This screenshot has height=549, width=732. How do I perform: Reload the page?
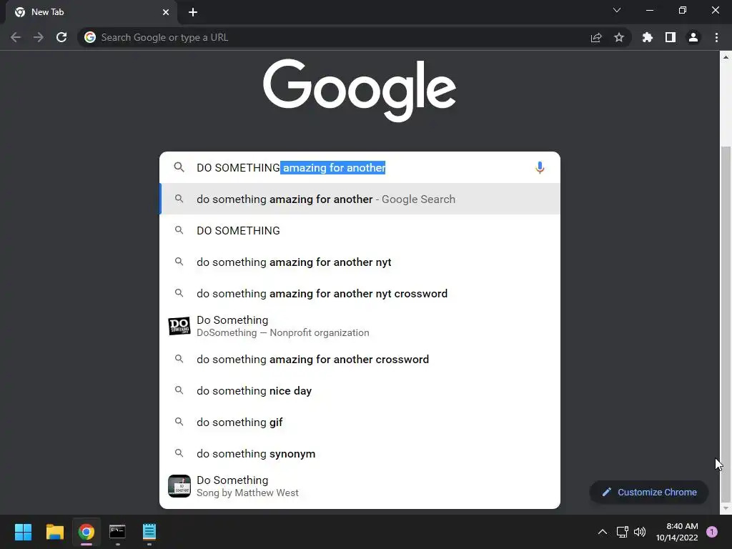pyautogui.click(x=61, y=37)
